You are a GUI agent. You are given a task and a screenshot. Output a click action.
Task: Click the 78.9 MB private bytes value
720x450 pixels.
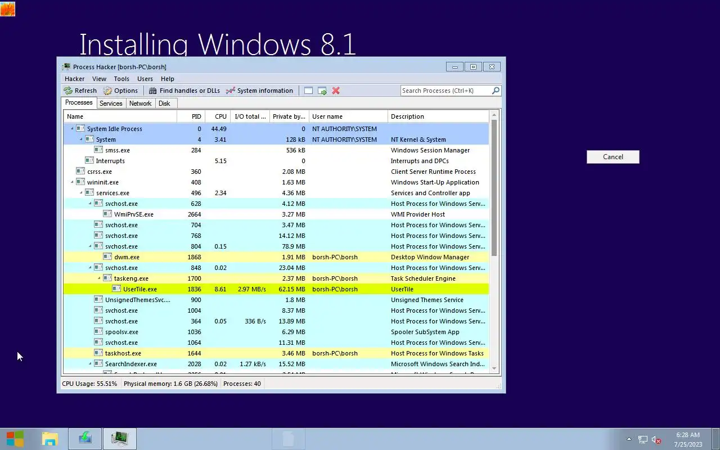click(x=293, y=246)
